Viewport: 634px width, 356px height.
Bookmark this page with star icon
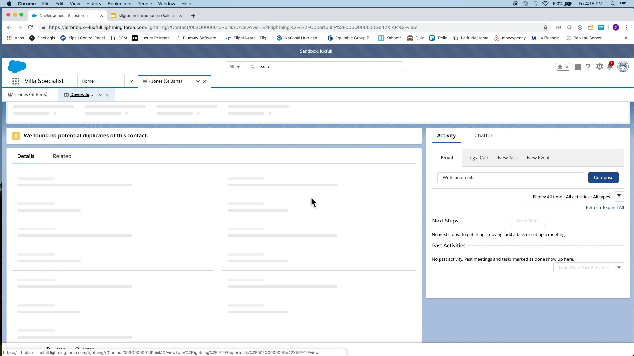(x=546, y=27)
